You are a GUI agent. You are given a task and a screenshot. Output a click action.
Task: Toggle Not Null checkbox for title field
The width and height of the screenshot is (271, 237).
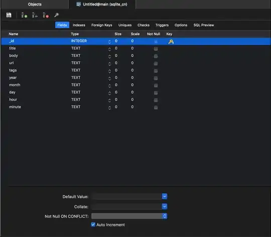pos(156,49)
